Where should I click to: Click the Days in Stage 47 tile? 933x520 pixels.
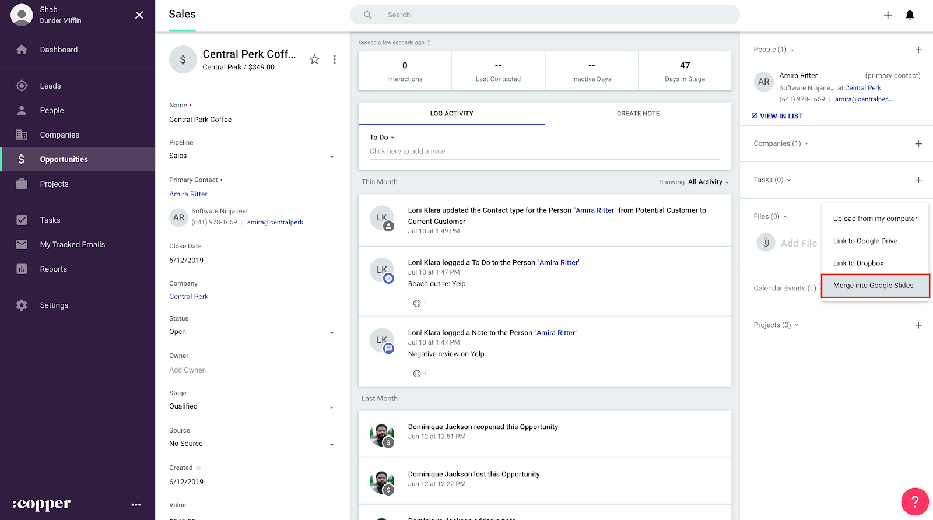click(x=685, y=71)
